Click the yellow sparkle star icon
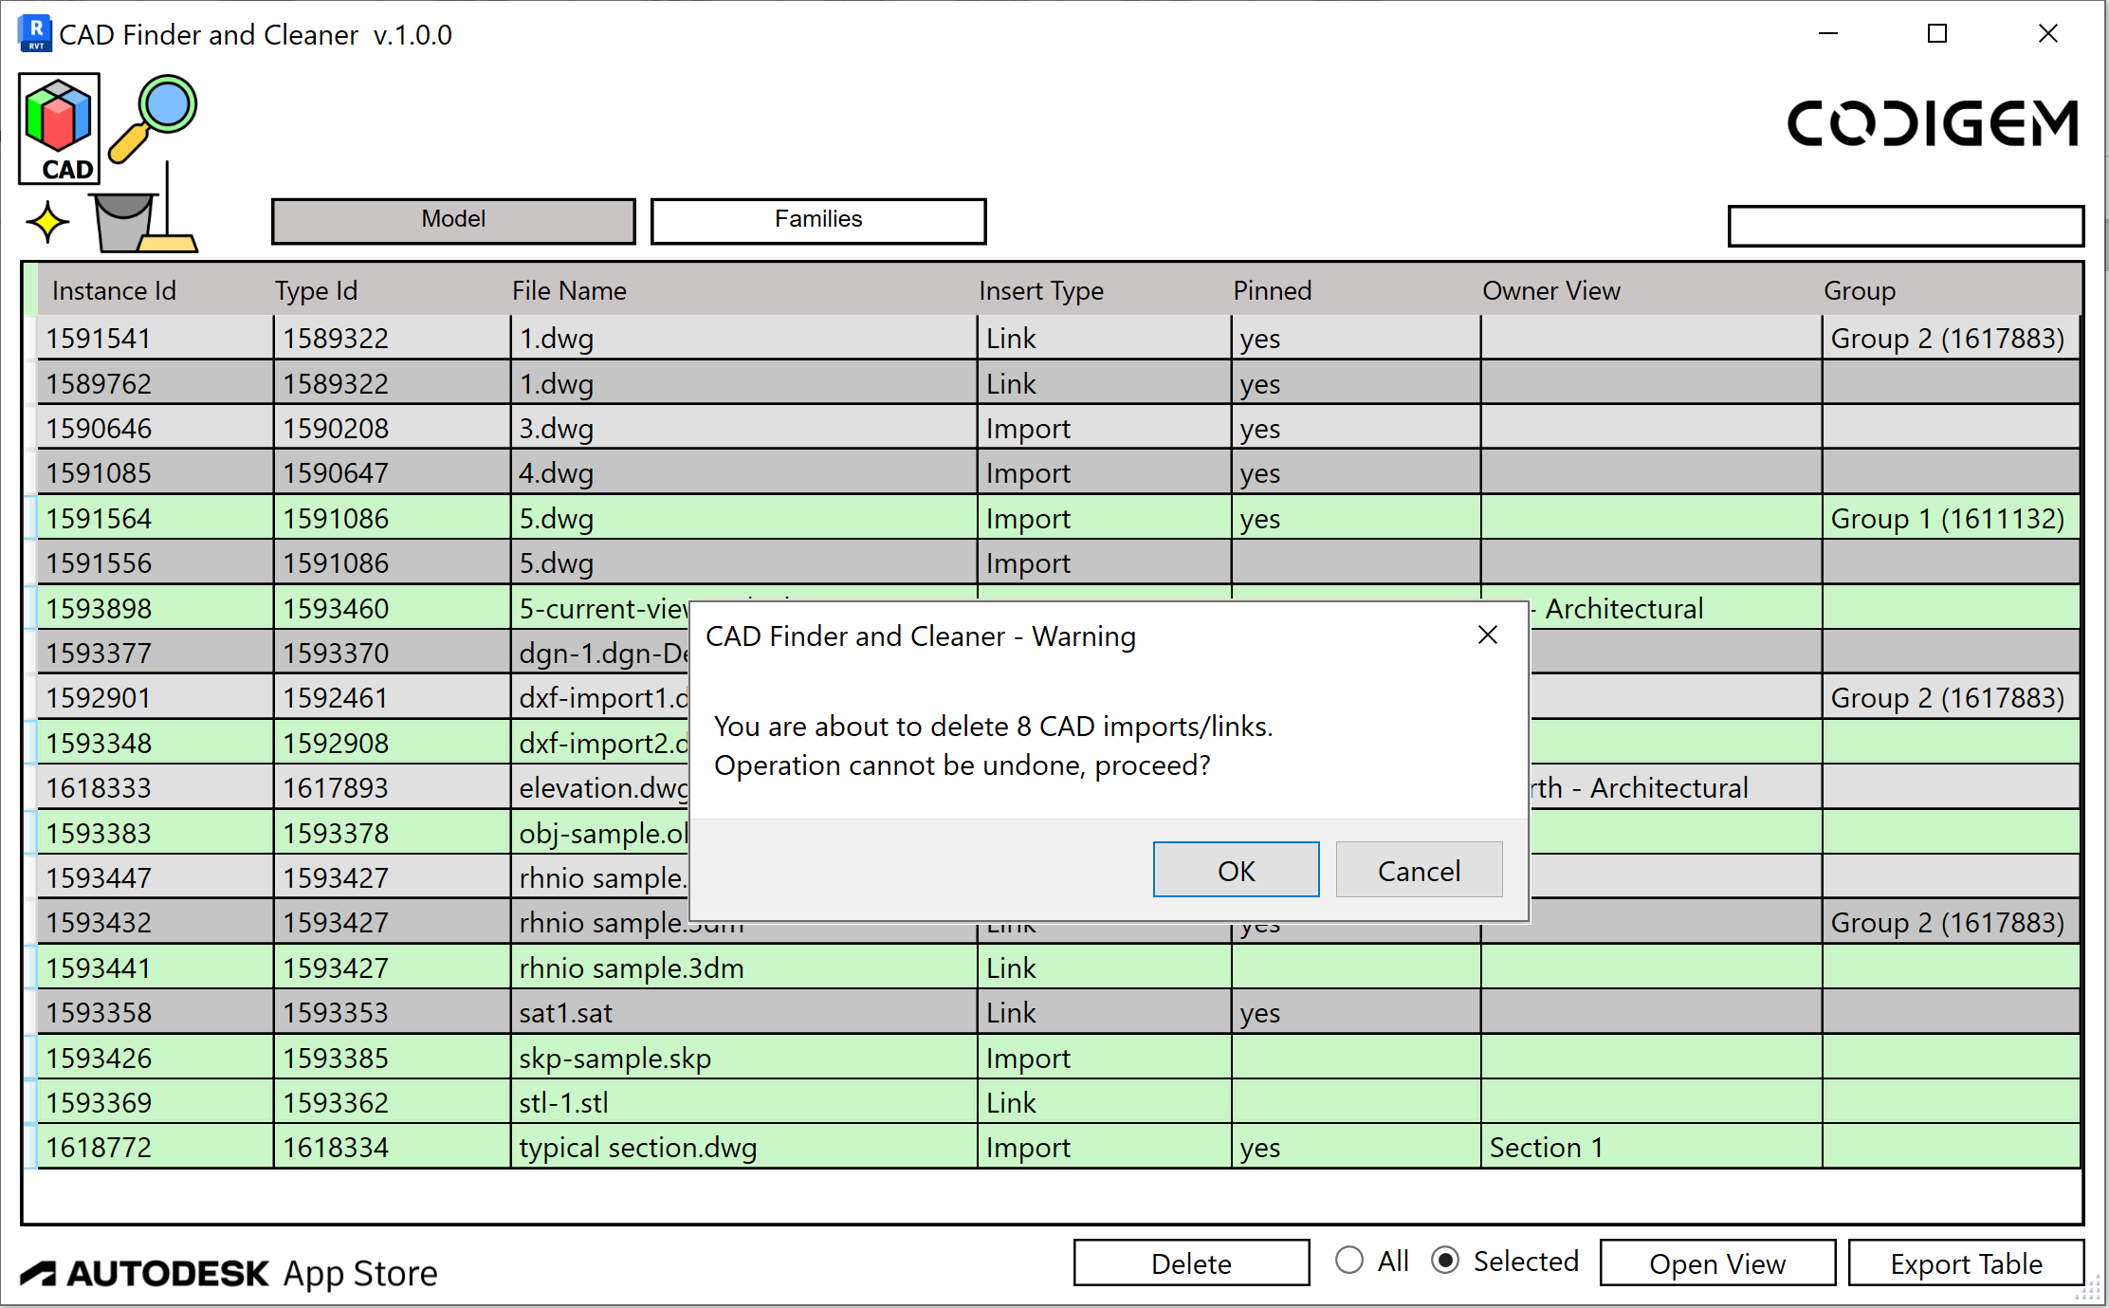The height and width of the screenshot is (1308, 2109). (x=47, y=222)
